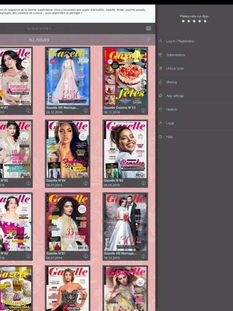This screenshot has height=311, width=233.
Task: Open the Gazelle Cuisine N°13 fêtes cover
Action: click(x=125, y=76)
